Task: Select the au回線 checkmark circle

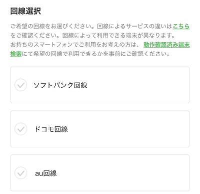Action: click(x=20, y=173)
